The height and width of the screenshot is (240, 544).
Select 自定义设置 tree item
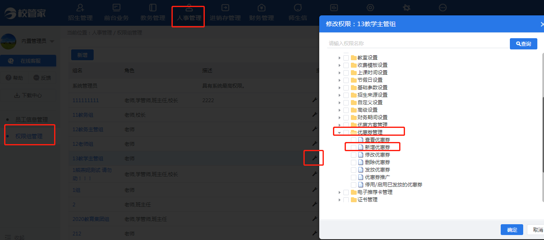[x=370, y=103]
